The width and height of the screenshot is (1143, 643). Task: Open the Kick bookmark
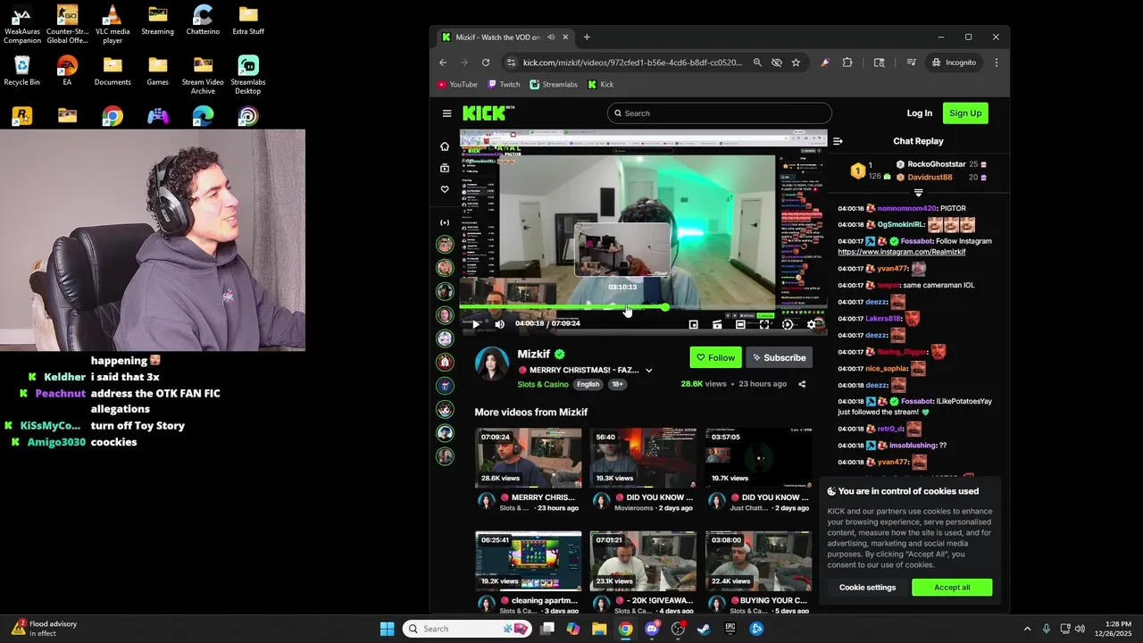pos(600,85)
